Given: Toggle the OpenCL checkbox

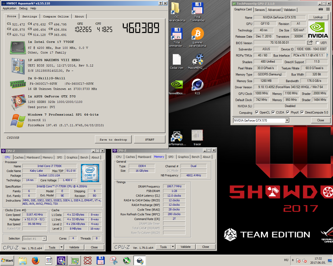Looking at the screenshot, I should pos(257,112).
